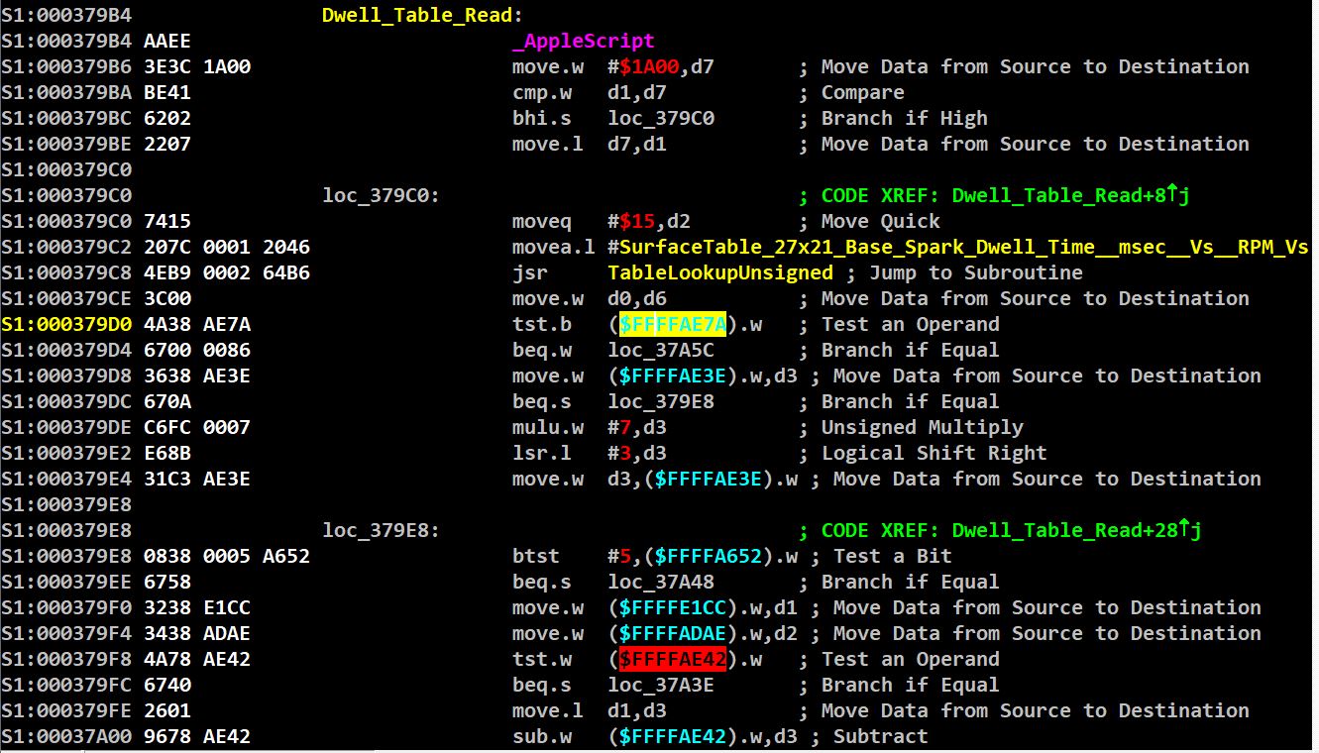The width and height of the screenshot is (1319, 753).
Task: Select the beq.w mnemonic
Action: [542, 350]
